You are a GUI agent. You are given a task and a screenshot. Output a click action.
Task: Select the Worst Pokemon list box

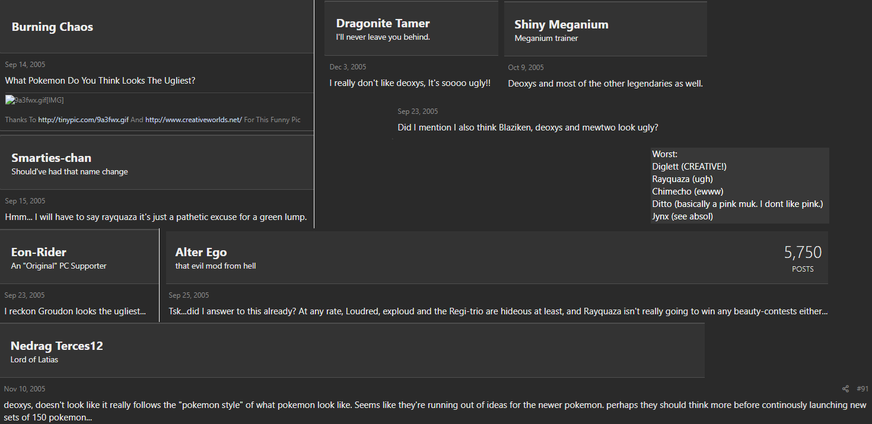click(740, 186)
